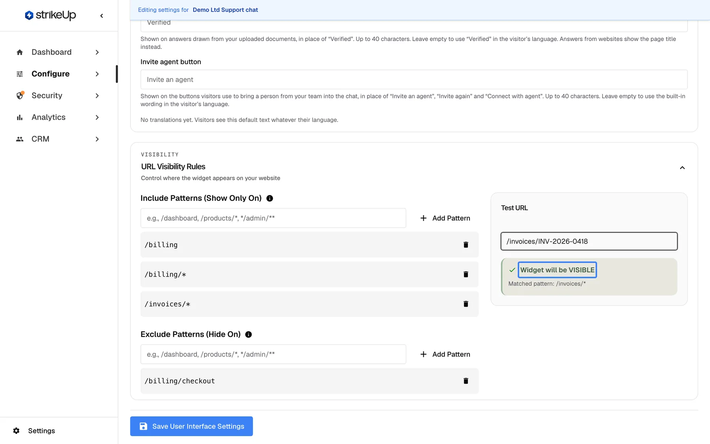Expand the CRM menu chevron

(97, 139)
